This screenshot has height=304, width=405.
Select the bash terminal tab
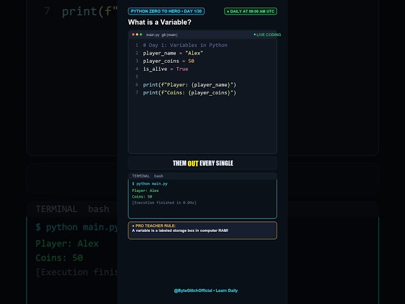coord(159,176)
